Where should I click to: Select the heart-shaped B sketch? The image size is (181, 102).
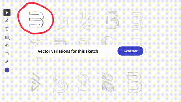click(x=60, y=83)
